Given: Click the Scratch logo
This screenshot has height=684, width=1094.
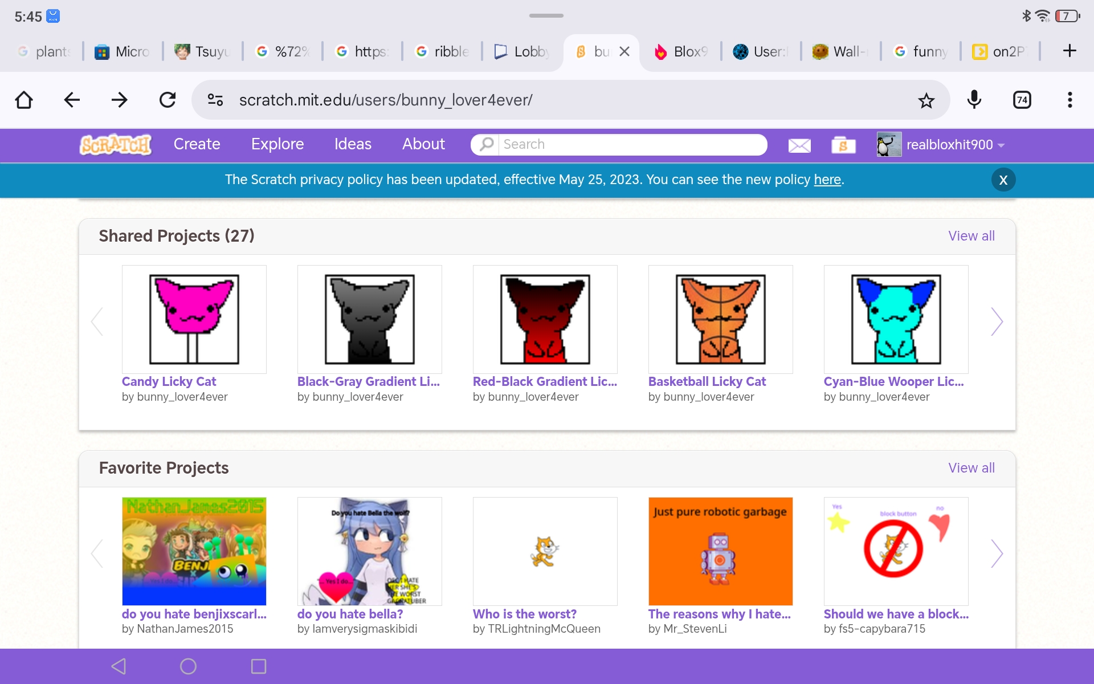Looking at the screenshot, I should click(x=115, y=144).
